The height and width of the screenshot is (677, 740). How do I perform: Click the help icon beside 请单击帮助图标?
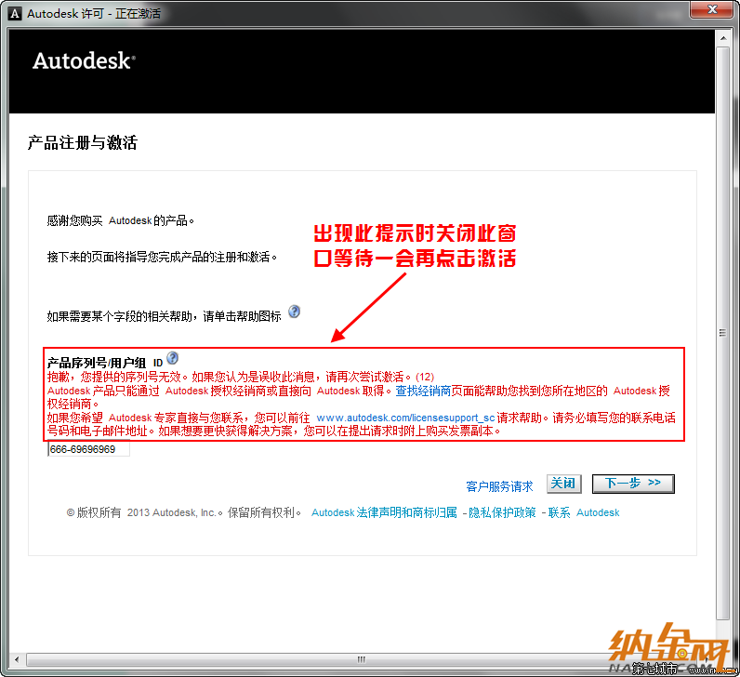click(294, 312)
